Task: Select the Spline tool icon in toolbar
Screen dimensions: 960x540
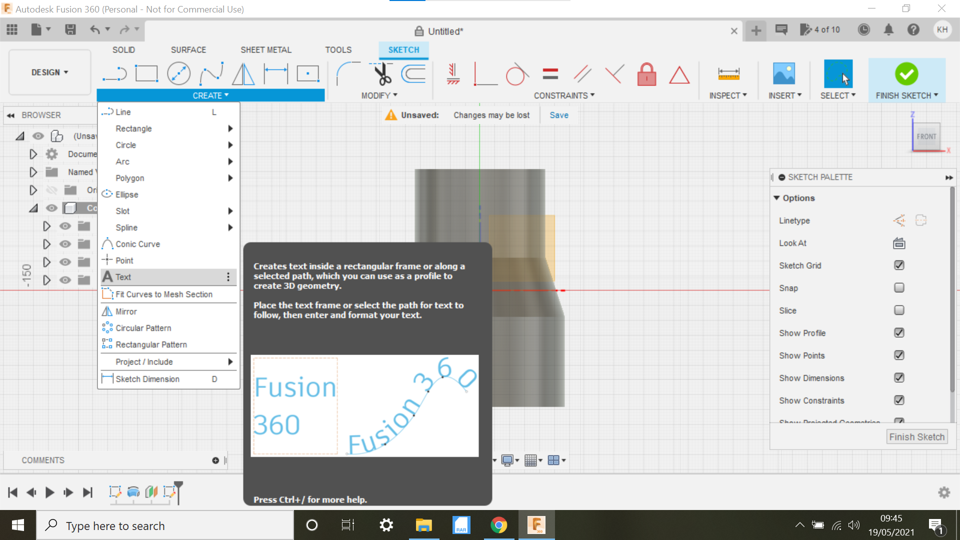Action: point(211,74)
